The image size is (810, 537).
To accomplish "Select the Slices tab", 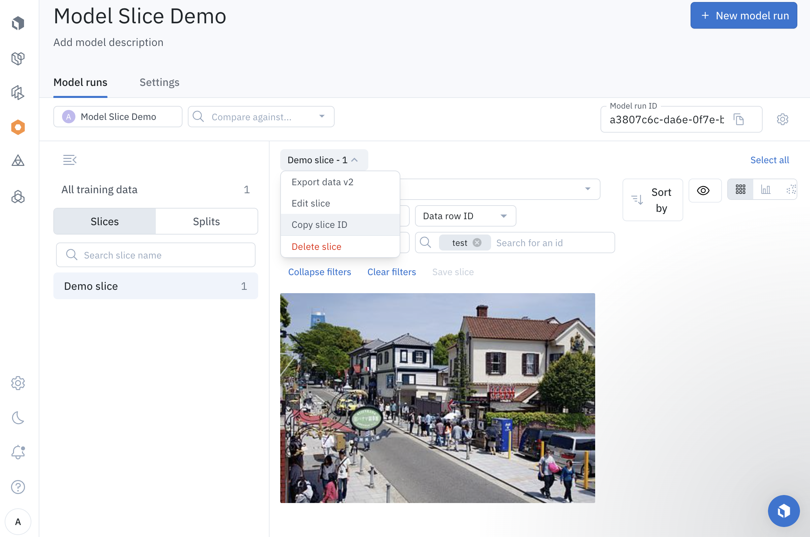I will tap(104, 221).
